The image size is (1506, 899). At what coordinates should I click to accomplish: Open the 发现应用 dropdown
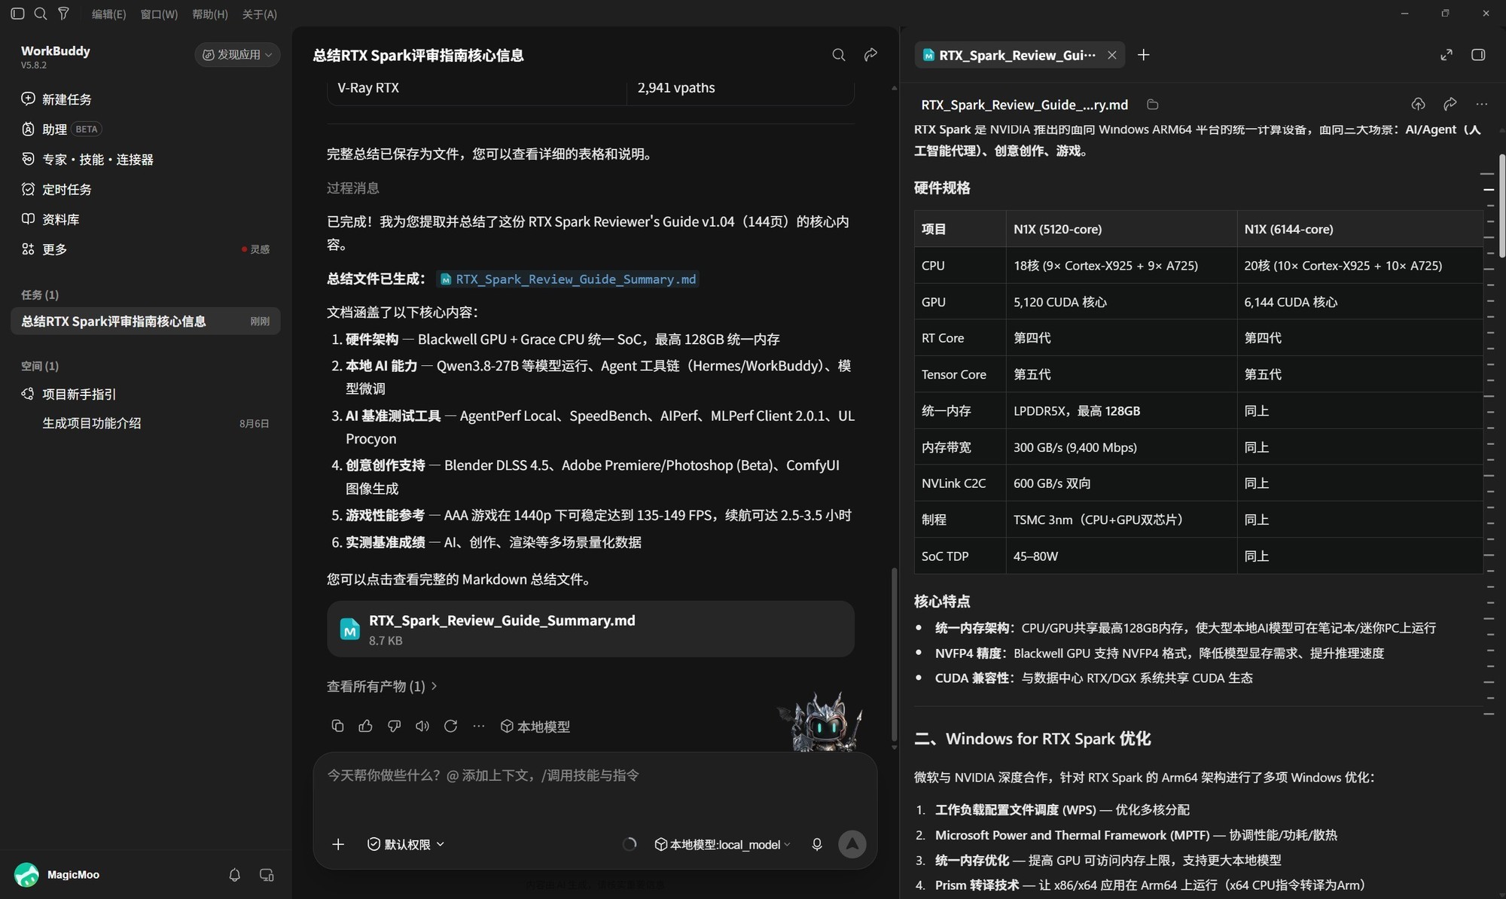click(237, 55)
